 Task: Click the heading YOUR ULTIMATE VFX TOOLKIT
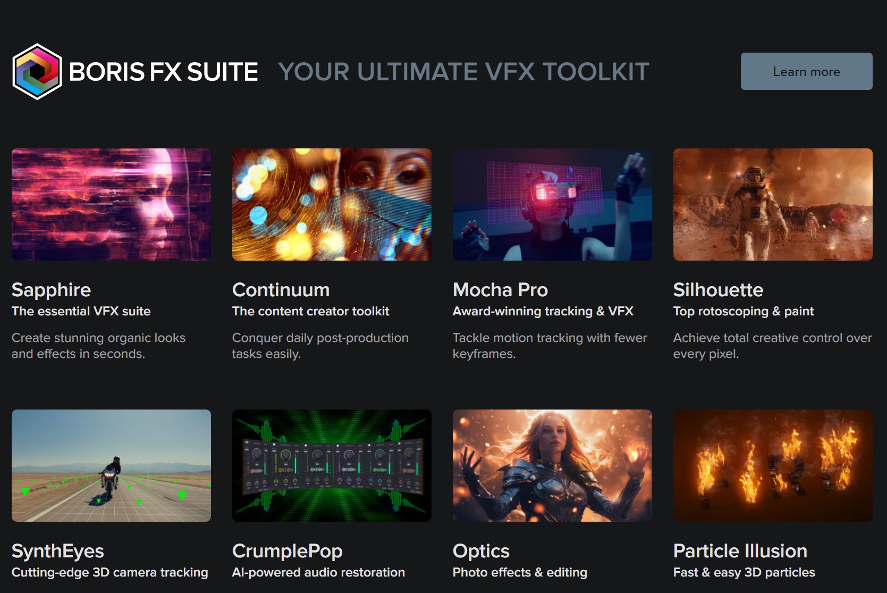[464, 71]
